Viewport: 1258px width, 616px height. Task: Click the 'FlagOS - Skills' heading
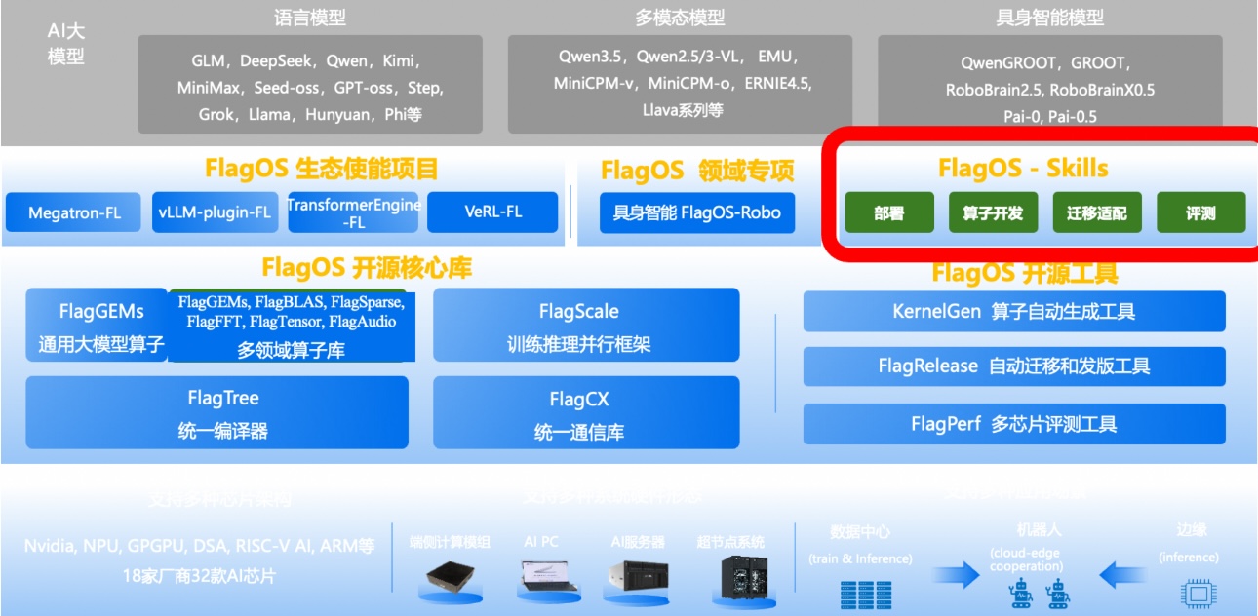click(x=1023, y=168)
